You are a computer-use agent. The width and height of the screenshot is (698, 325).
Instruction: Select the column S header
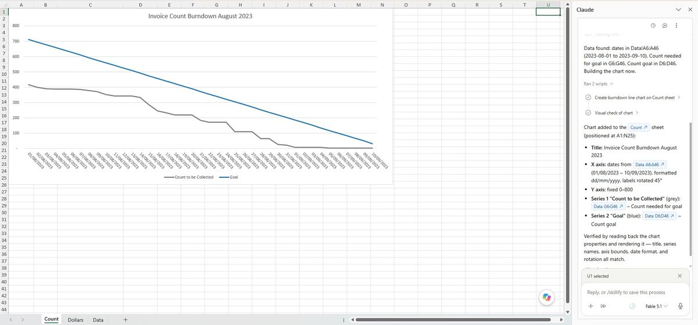(x=500, y=3)
